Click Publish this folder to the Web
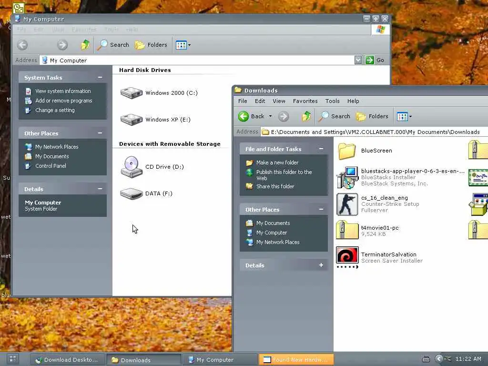This screenshot has height=366, width=488. pyautogui.click(x=279, y=175)
